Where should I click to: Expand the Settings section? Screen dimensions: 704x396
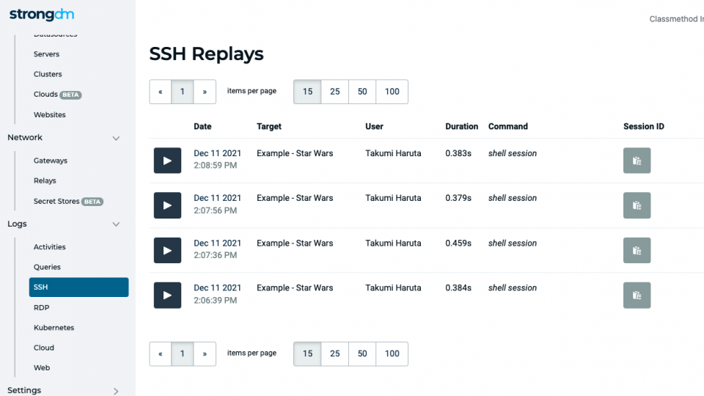click(x=116, y=391)
